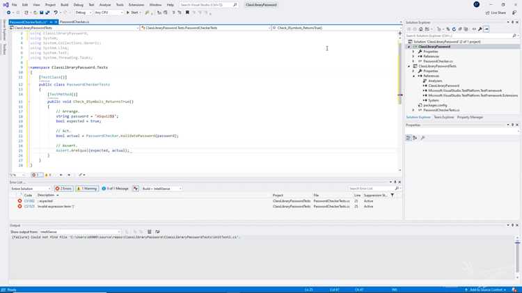Open the error code link CS1525

tap(29, 207)
